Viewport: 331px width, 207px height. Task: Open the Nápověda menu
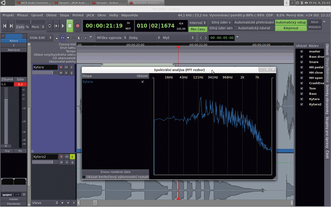point(129,15)
